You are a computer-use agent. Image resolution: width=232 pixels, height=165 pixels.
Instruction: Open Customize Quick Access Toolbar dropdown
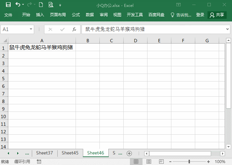(x=60, y=5)
